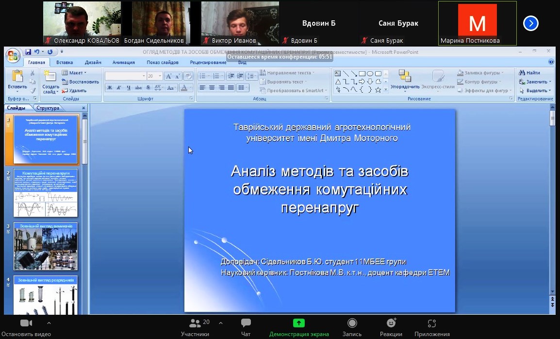Open Zoom video options chevron
The image size is (560, 339).
pyautogui.click(x=49, y=323)
